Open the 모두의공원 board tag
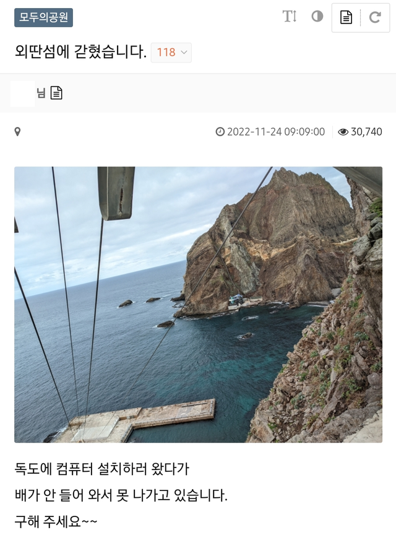The image size is (396, 535). (44, 17)
